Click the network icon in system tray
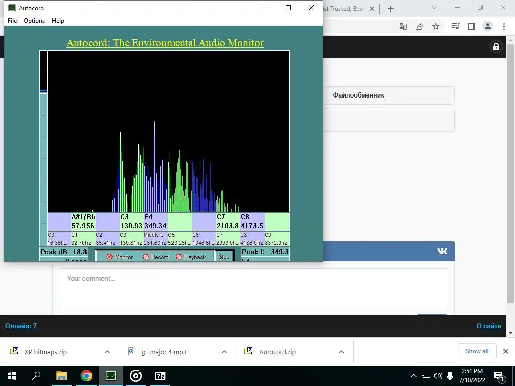Viewport: 515px width, 386px height. coord(426,376)
